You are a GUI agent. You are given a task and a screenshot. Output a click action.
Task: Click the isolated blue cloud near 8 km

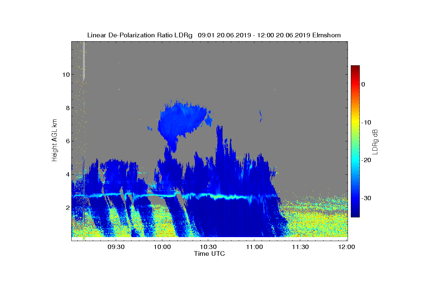coord(183,120)
